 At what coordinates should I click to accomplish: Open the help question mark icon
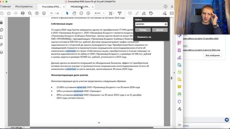[x=165, y=6]
